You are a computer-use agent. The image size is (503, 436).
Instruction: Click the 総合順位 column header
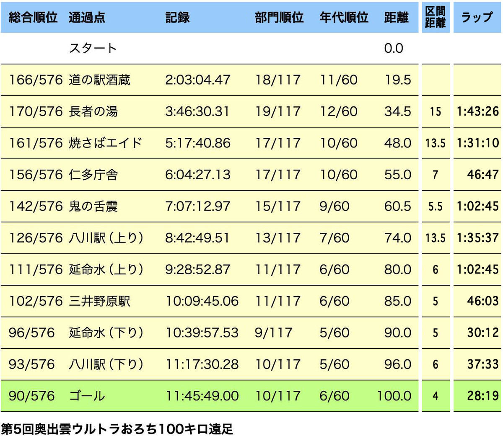pyautogui.click(x=33, y=18)
